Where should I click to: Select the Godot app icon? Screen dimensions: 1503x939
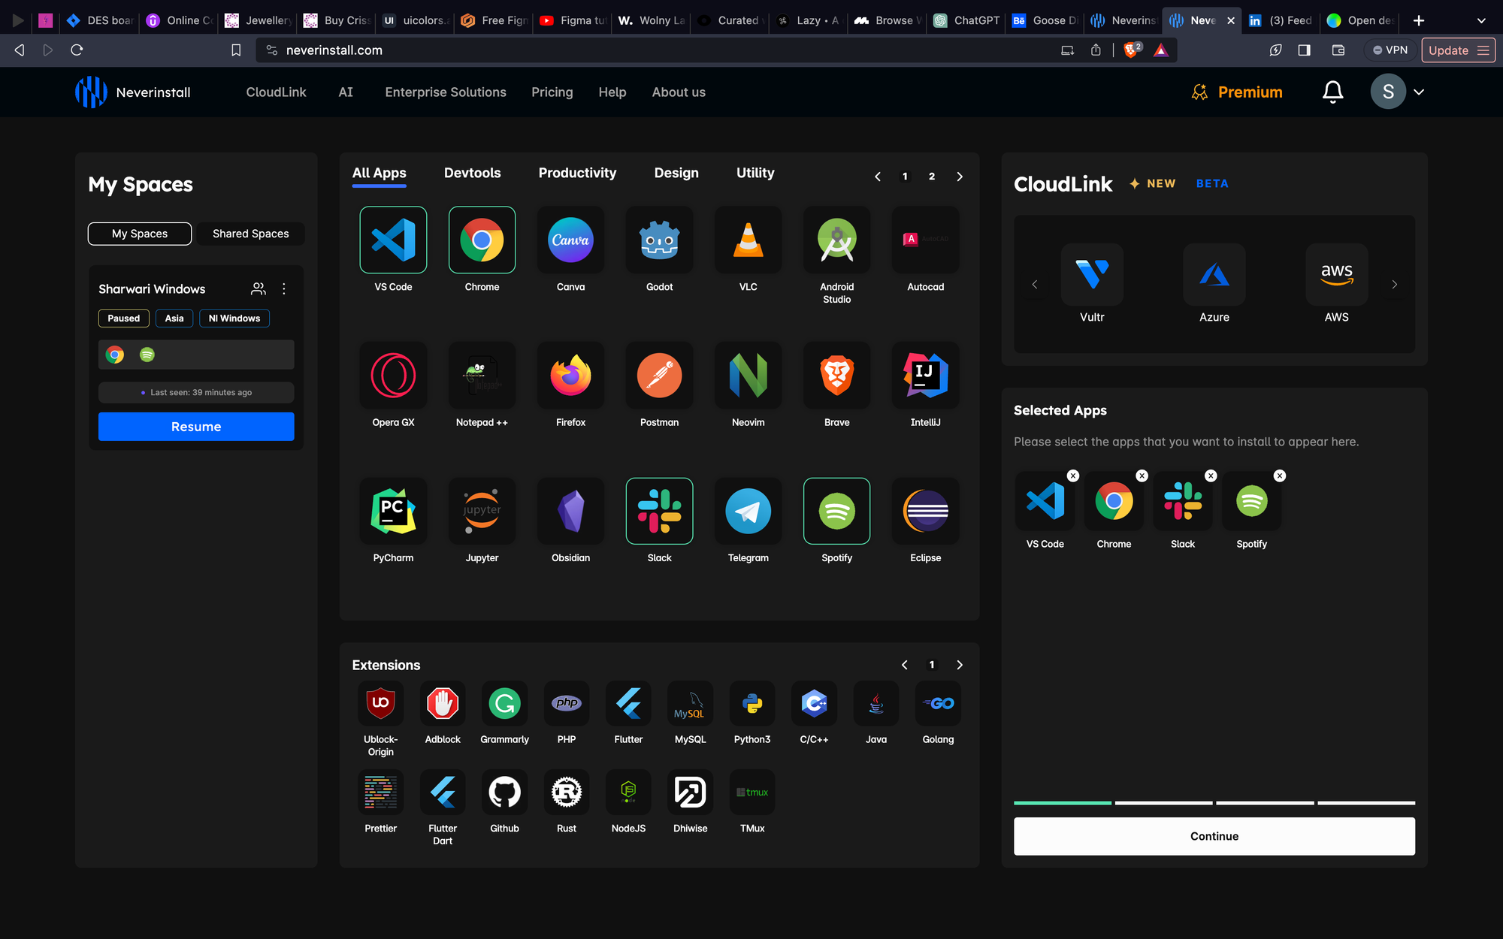(659, 240)
